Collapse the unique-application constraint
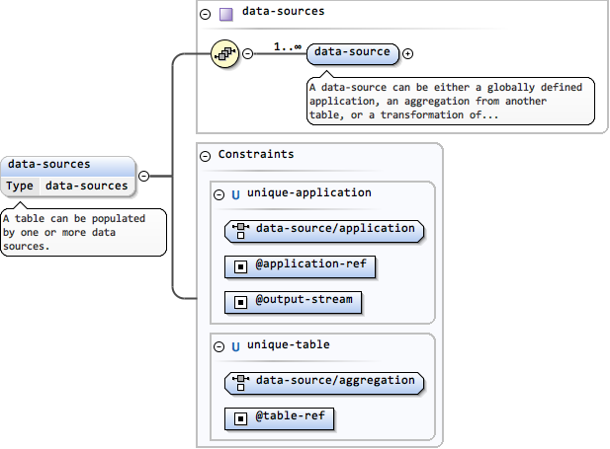 (219, 194)
